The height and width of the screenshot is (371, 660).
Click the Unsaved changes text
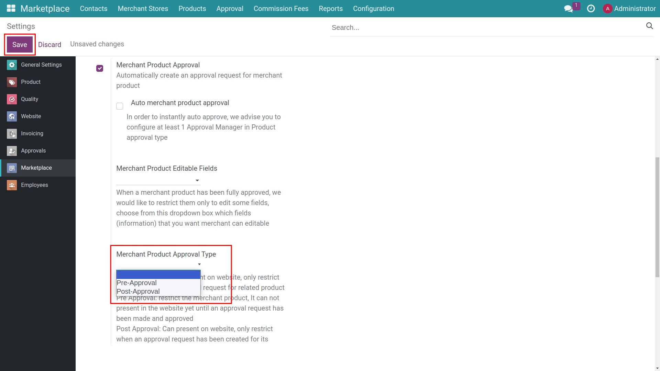[97, 44]
